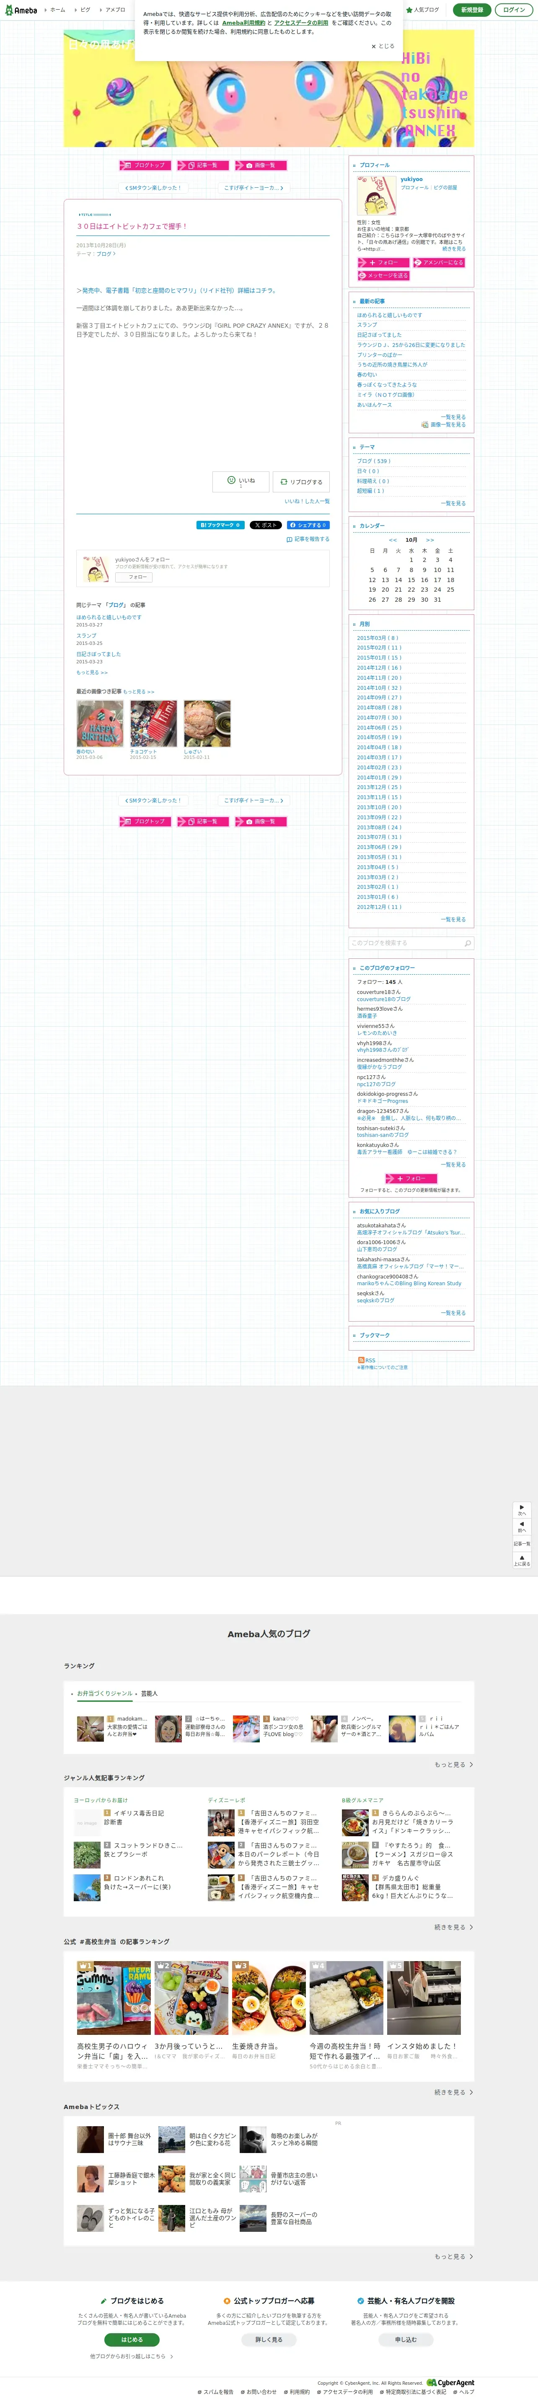The height and width of the screenshot is (2399, 538).
Task: Open the recent article あいはんケース
Action: coord(374,405)
